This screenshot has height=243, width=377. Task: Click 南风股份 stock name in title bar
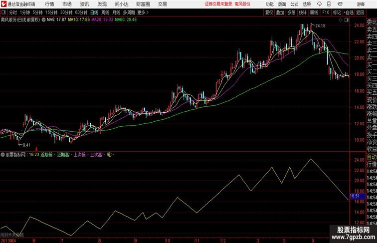pos(242,4)
